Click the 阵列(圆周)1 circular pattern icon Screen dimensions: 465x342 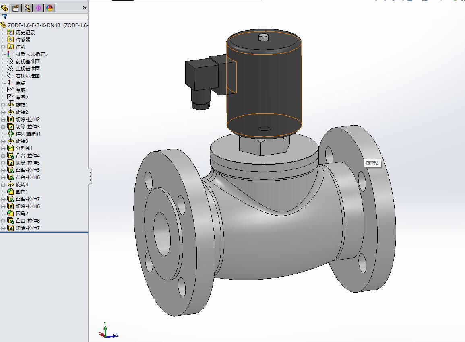click(x=10, y=134)
